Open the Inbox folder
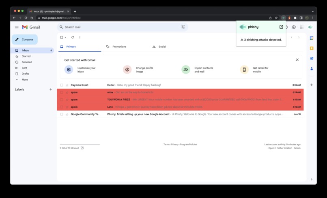 [32, 50]
